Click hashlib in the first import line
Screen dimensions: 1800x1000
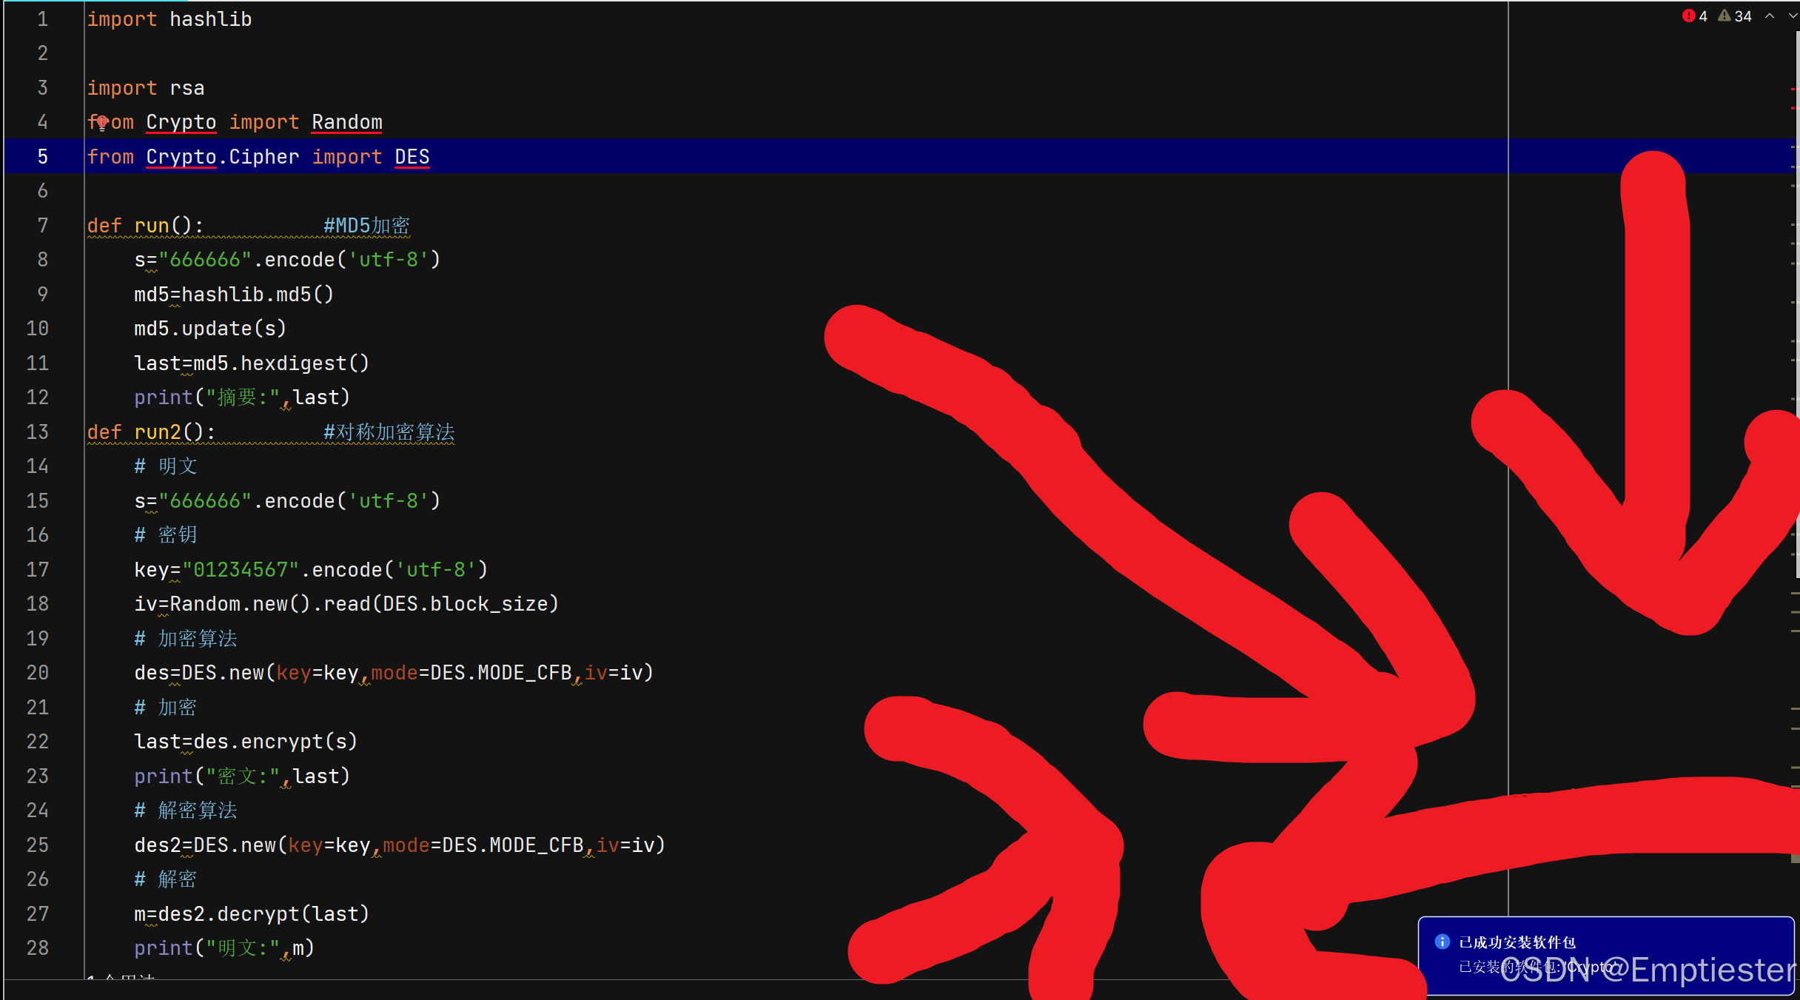[x=210, y=19]
